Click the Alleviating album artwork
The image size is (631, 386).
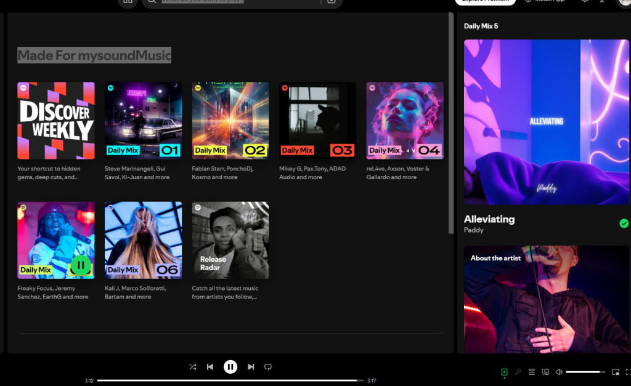point(546,122)
